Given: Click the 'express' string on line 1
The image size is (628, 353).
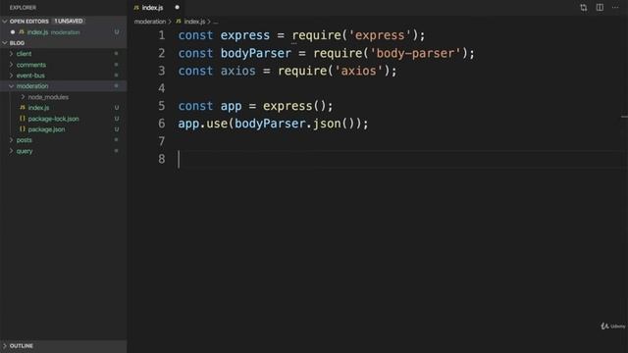Looking at the screenshot, I should tap(380, 35).
